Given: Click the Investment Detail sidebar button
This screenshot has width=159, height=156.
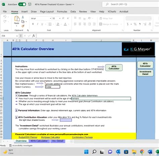Looking at the screenshot, I should [145, 73].
